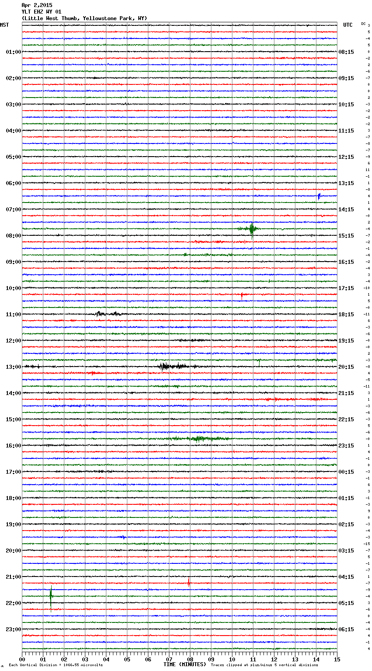Click the 12:15 UTC row label

click(346, 157)
